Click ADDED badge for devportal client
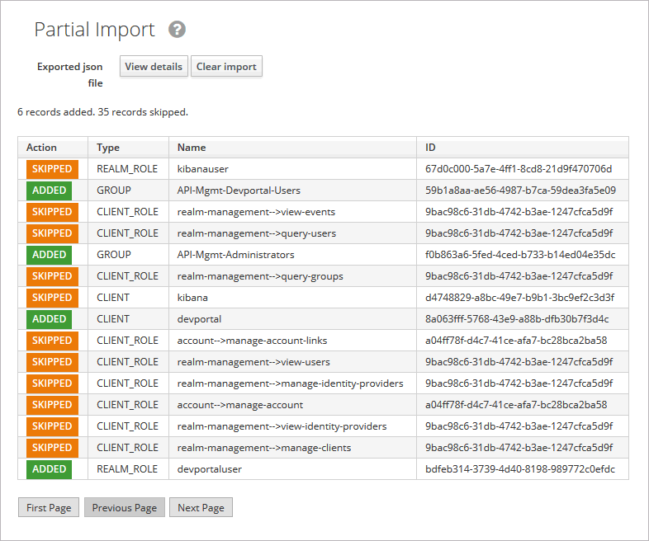649x541 pixels. pos(50,319)
